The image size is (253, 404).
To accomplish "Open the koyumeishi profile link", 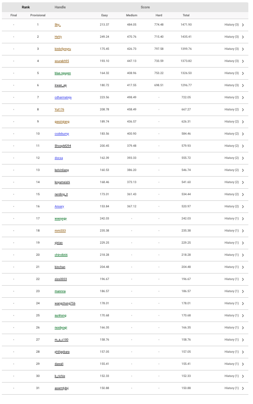I will tap(62, 182).
